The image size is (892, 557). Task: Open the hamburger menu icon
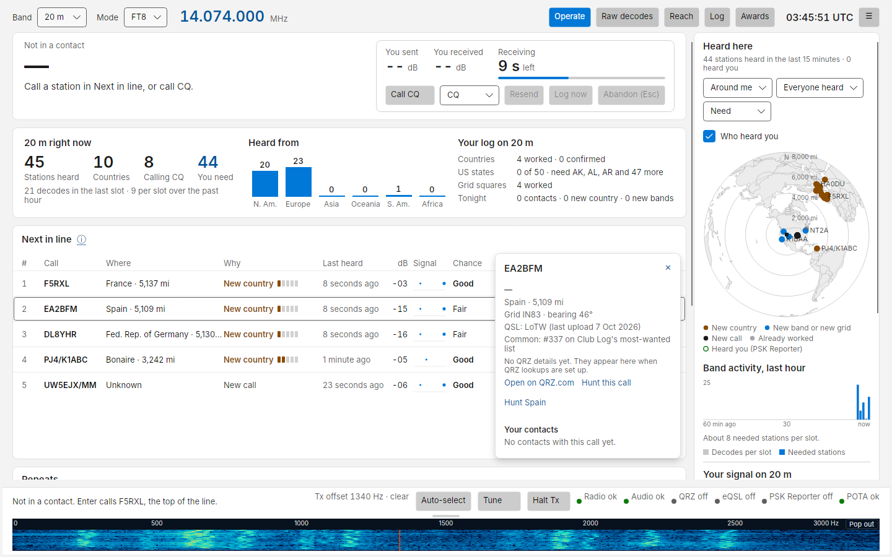pyautogui.click(x=869, y=17)
